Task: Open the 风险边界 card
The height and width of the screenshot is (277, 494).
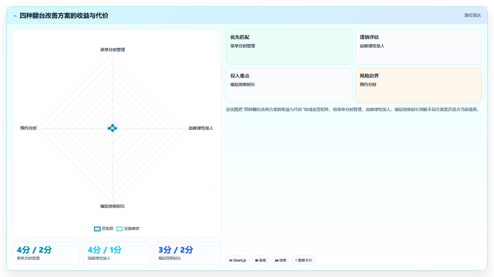Action: tap(418, 85)
